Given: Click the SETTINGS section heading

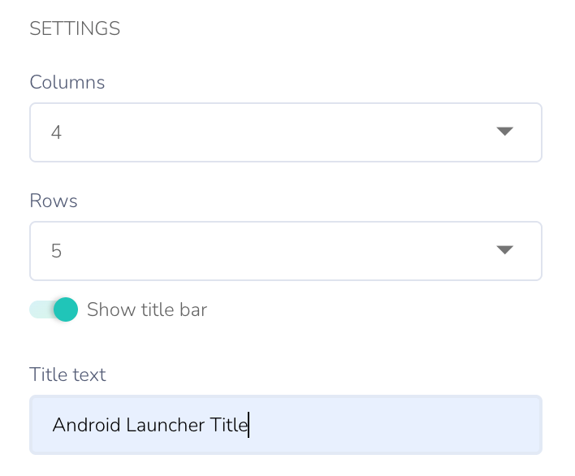Looking at the screenshot, I should click(x=75, y=29).
